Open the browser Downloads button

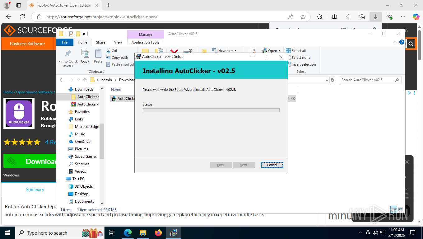pyautogui.click(x=376, y=17)
